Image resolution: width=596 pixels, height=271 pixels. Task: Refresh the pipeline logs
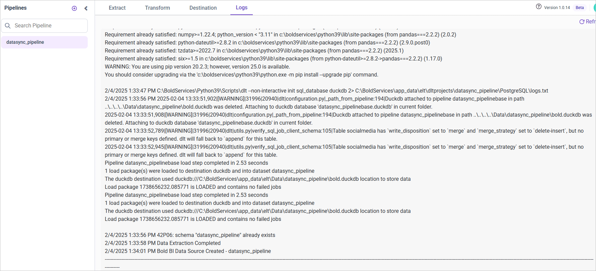click(x=587, y=22)
